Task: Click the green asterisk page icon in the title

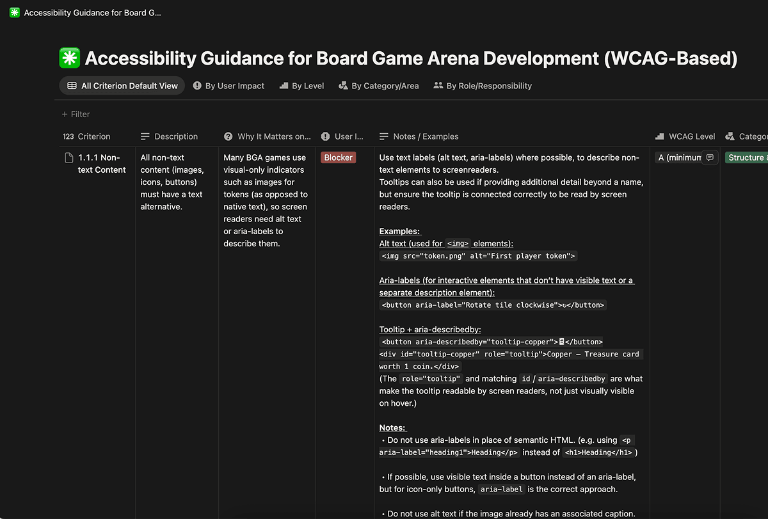Action: [x=69, y=58]
